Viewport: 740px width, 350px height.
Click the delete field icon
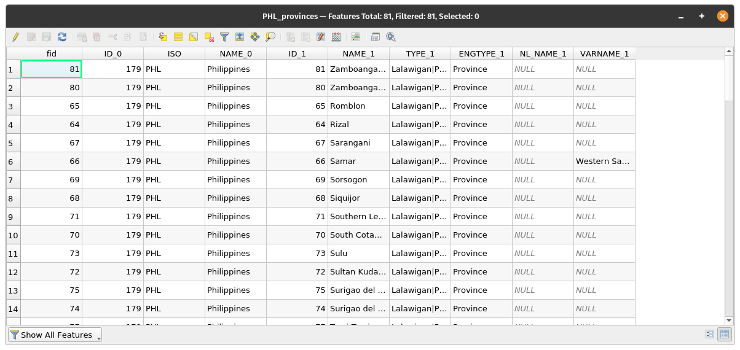tap(305, 37)
